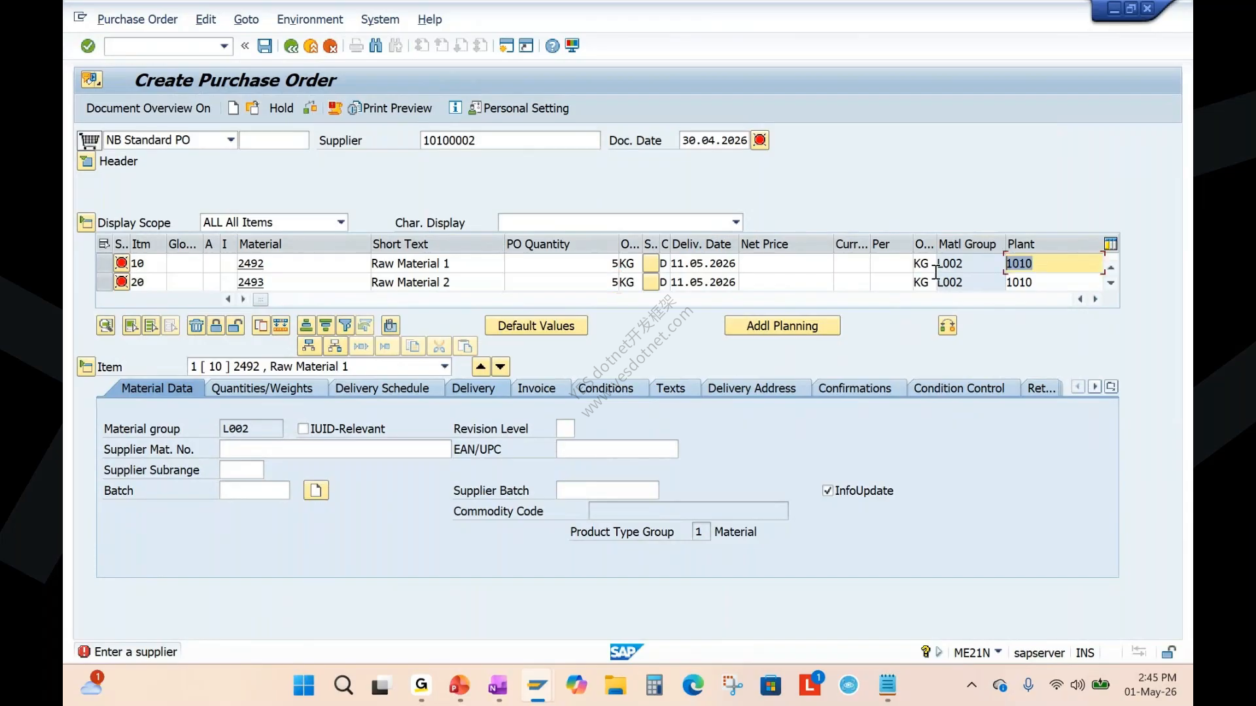Click the Addl Planning button
The image size is (1256, 706).
coord(782,326)
